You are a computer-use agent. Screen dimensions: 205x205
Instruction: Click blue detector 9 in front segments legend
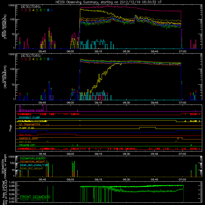(x=52, y=10)
